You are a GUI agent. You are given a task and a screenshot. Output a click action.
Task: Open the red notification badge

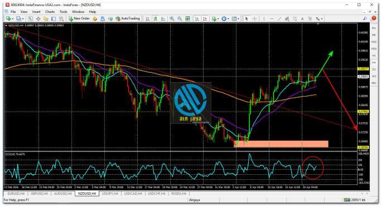(x=374, y=18)
